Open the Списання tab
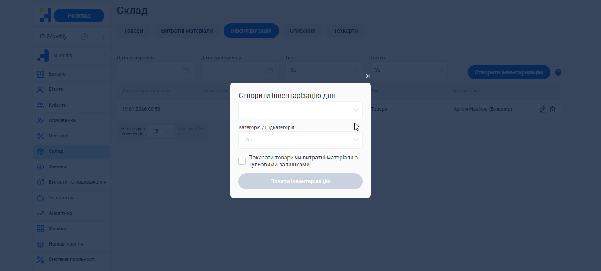 (x=302, y=30)
